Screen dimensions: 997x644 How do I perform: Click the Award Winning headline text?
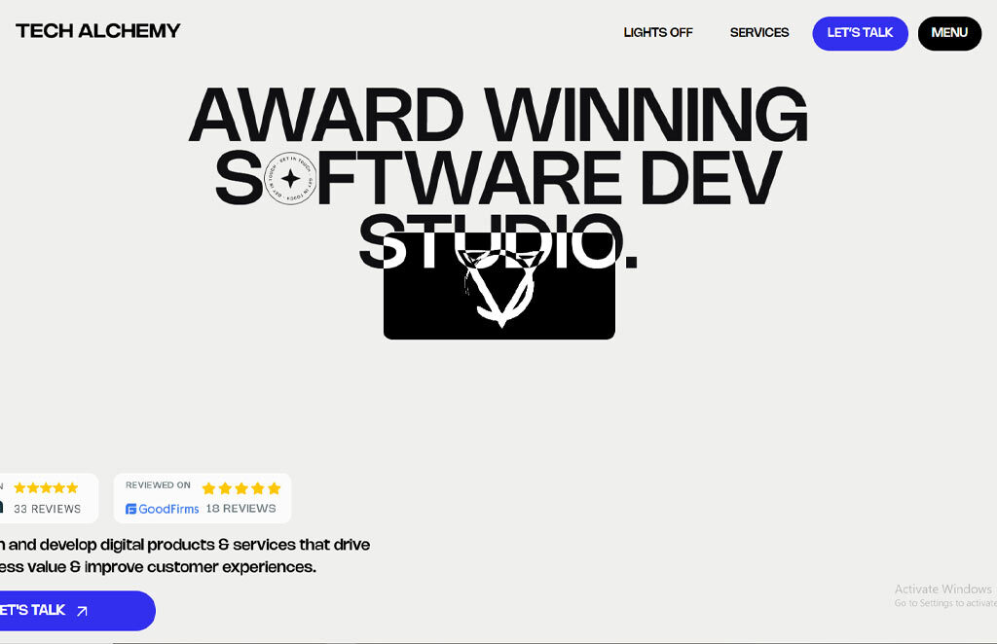498,115
